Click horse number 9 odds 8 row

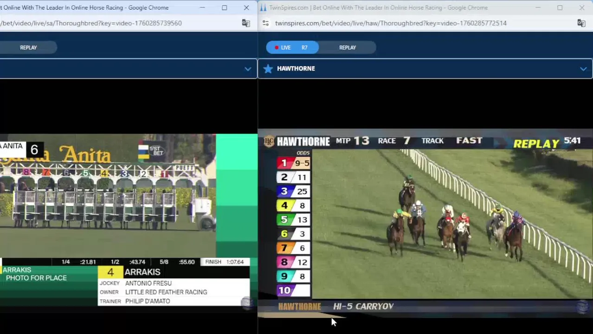pyautogui.click(x=293, y=276)
